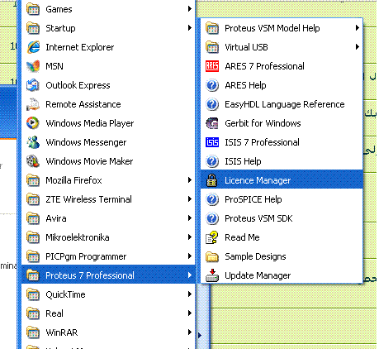Expand the Mozilla Firefox submenu arrow
This screenshot has width=379, height=349.
[x=190, y=180]
